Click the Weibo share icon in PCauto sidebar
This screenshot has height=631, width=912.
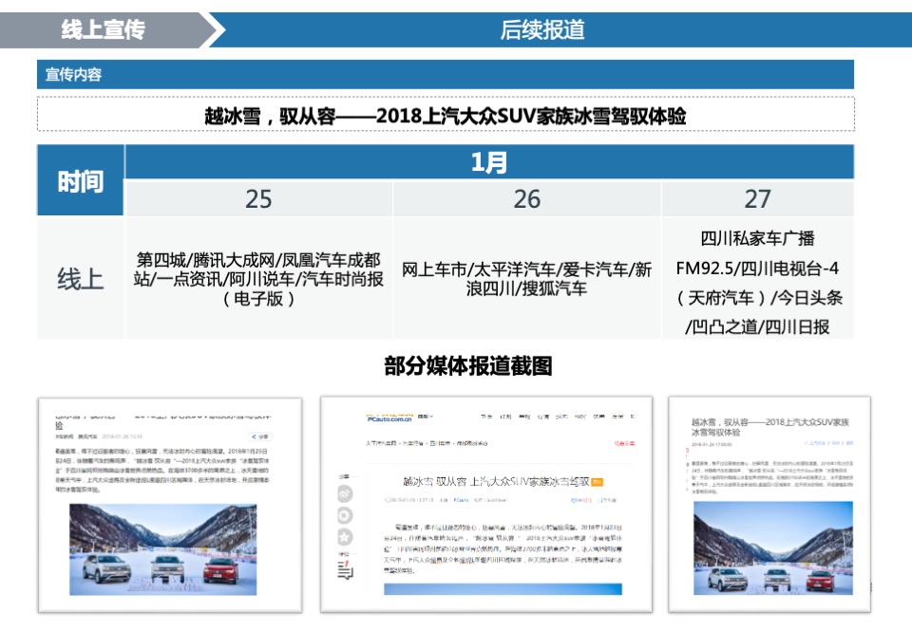(x=345, y=494)
